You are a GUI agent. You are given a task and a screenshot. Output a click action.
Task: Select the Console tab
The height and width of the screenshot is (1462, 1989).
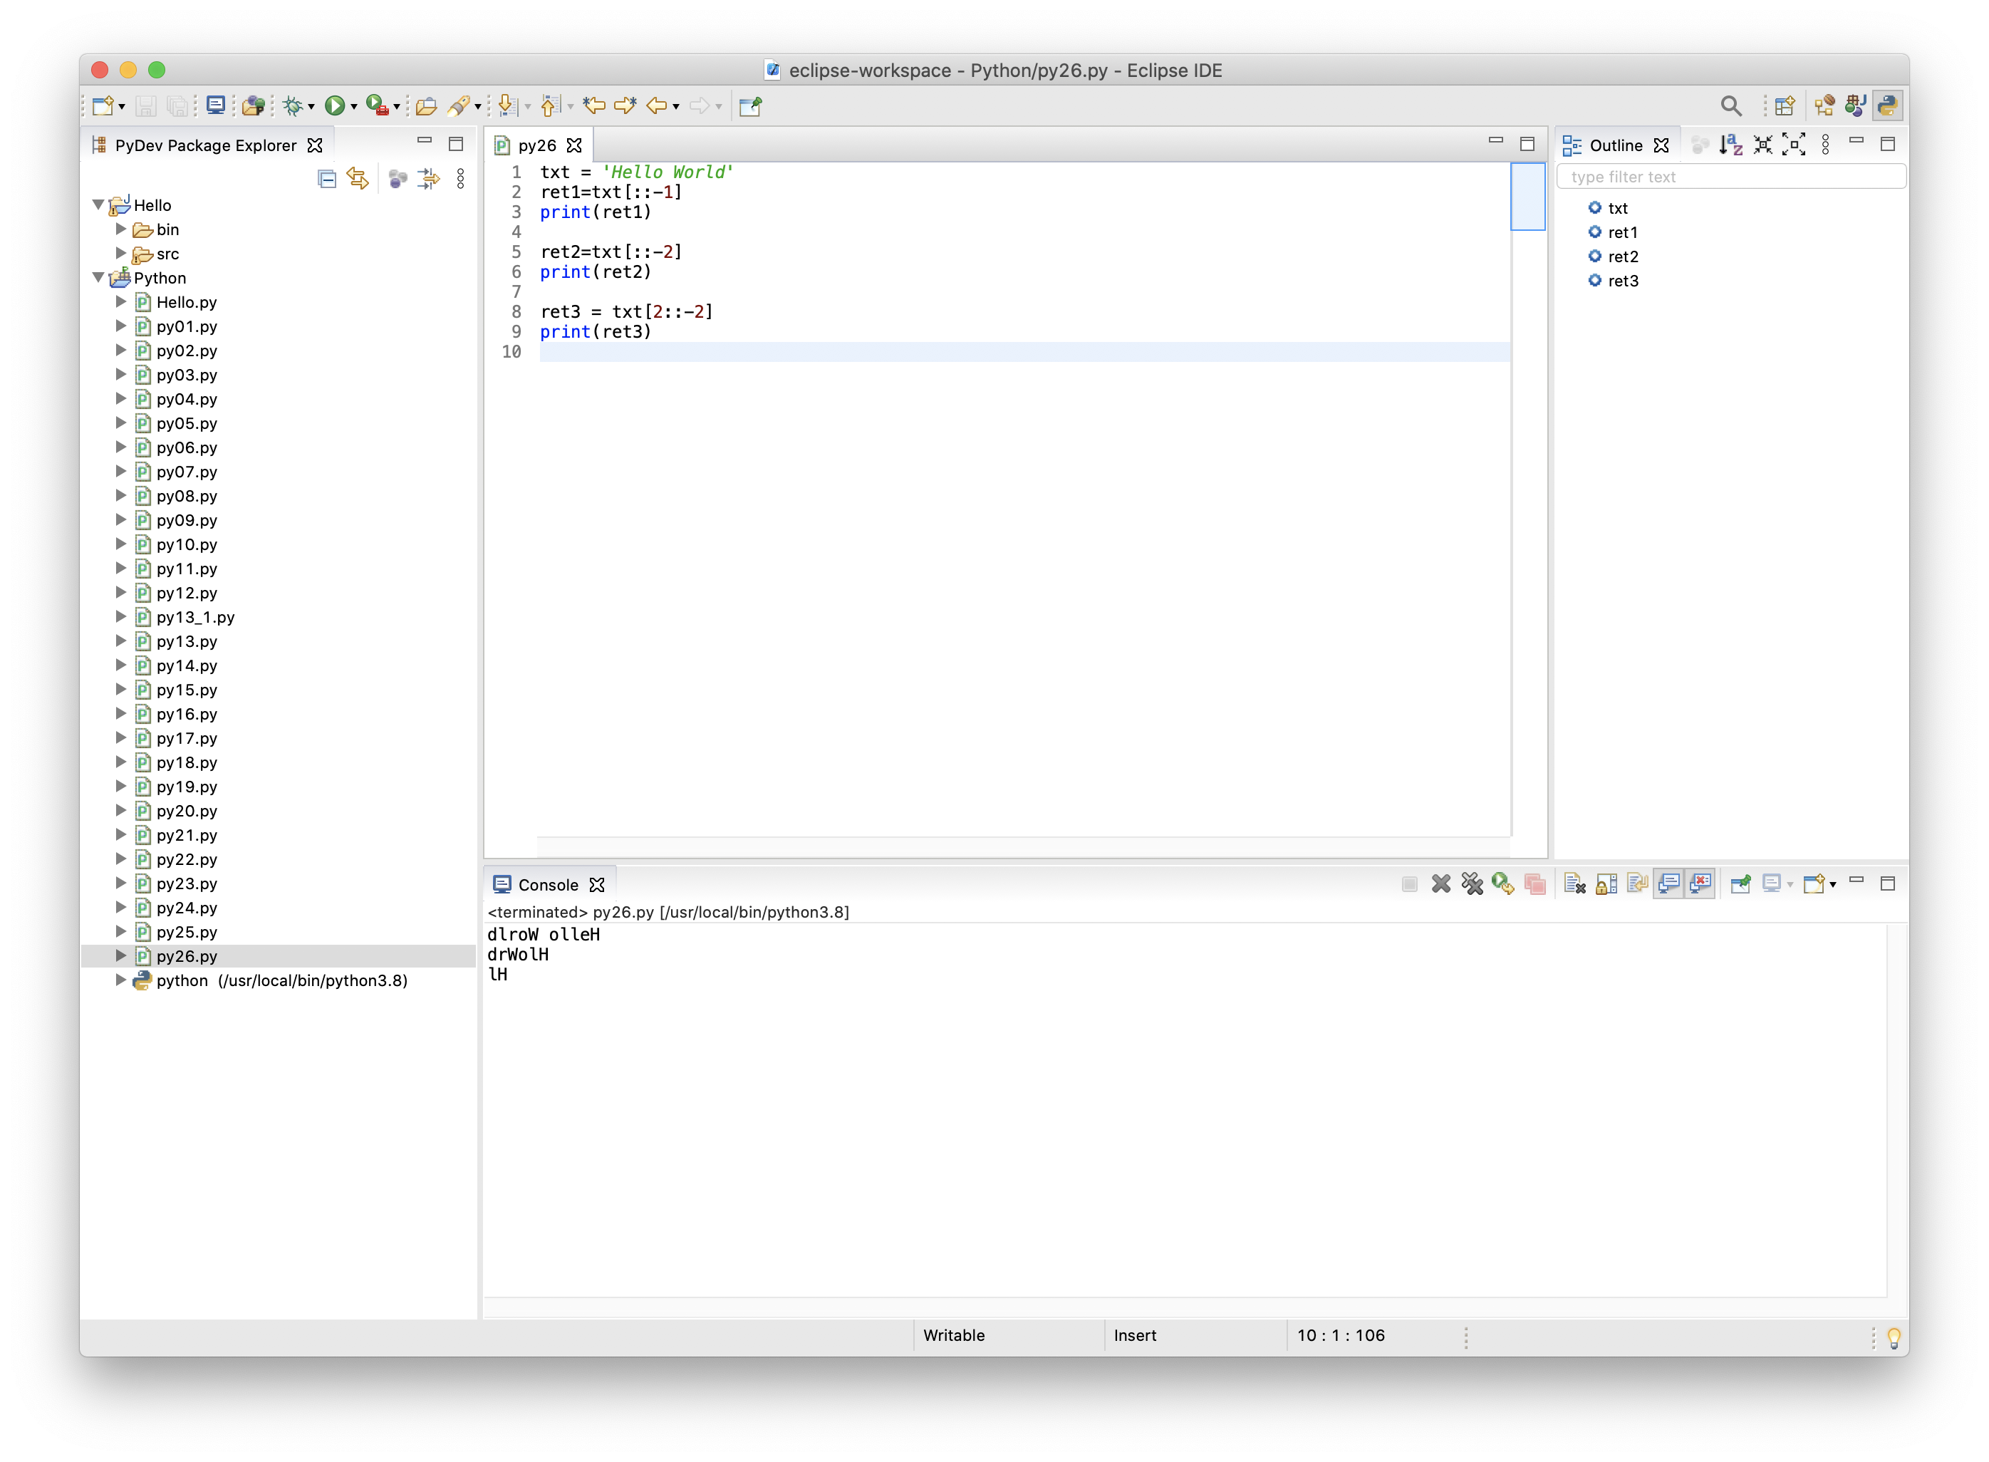pyautogui.click(x=547, y=884)
